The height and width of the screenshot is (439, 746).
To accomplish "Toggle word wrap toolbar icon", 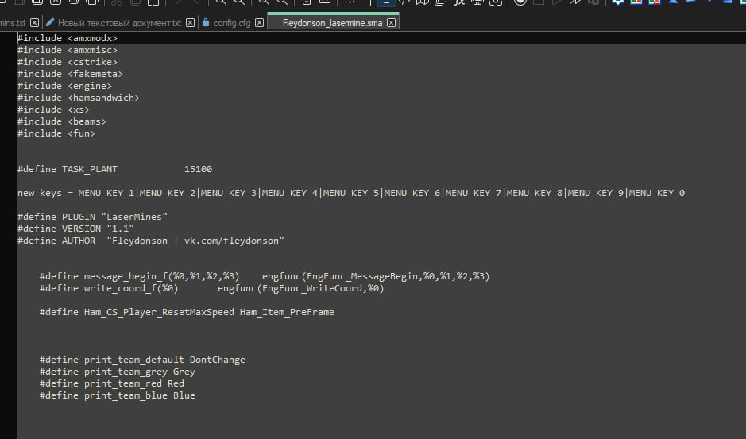I will point(350,2).
